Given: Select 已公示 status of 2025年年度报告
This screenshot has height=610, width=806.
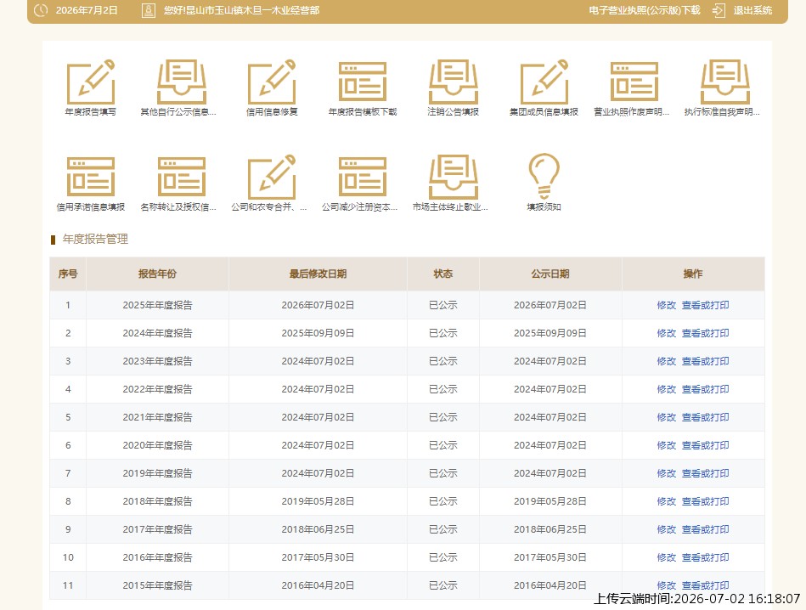Looking at the screenshot, I should (x=442, y=305).
